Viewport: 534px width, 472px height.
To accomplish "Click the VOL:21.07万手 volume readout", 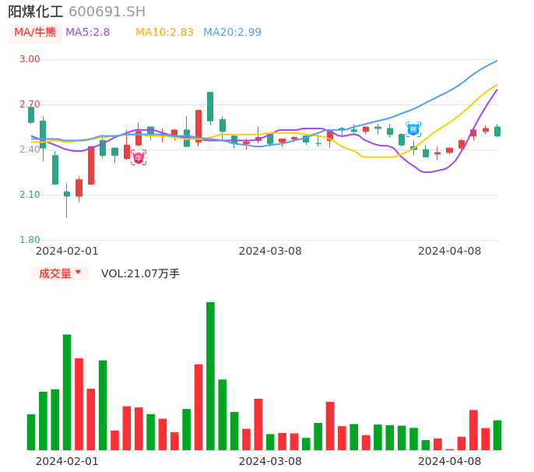I will pos(140,273).
